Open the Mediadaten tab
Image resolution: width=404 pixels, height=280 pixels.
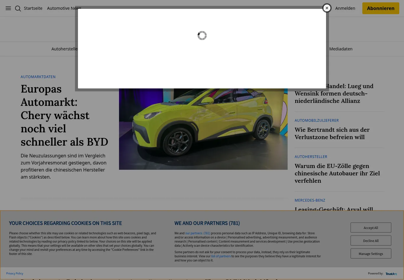[341, 49]
